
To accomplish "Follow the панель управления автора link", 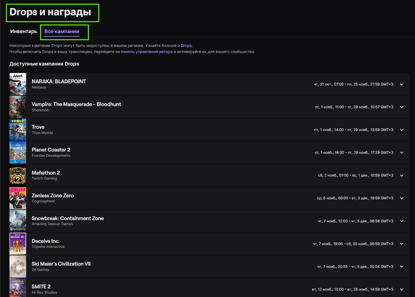I will tap(146, 51).
